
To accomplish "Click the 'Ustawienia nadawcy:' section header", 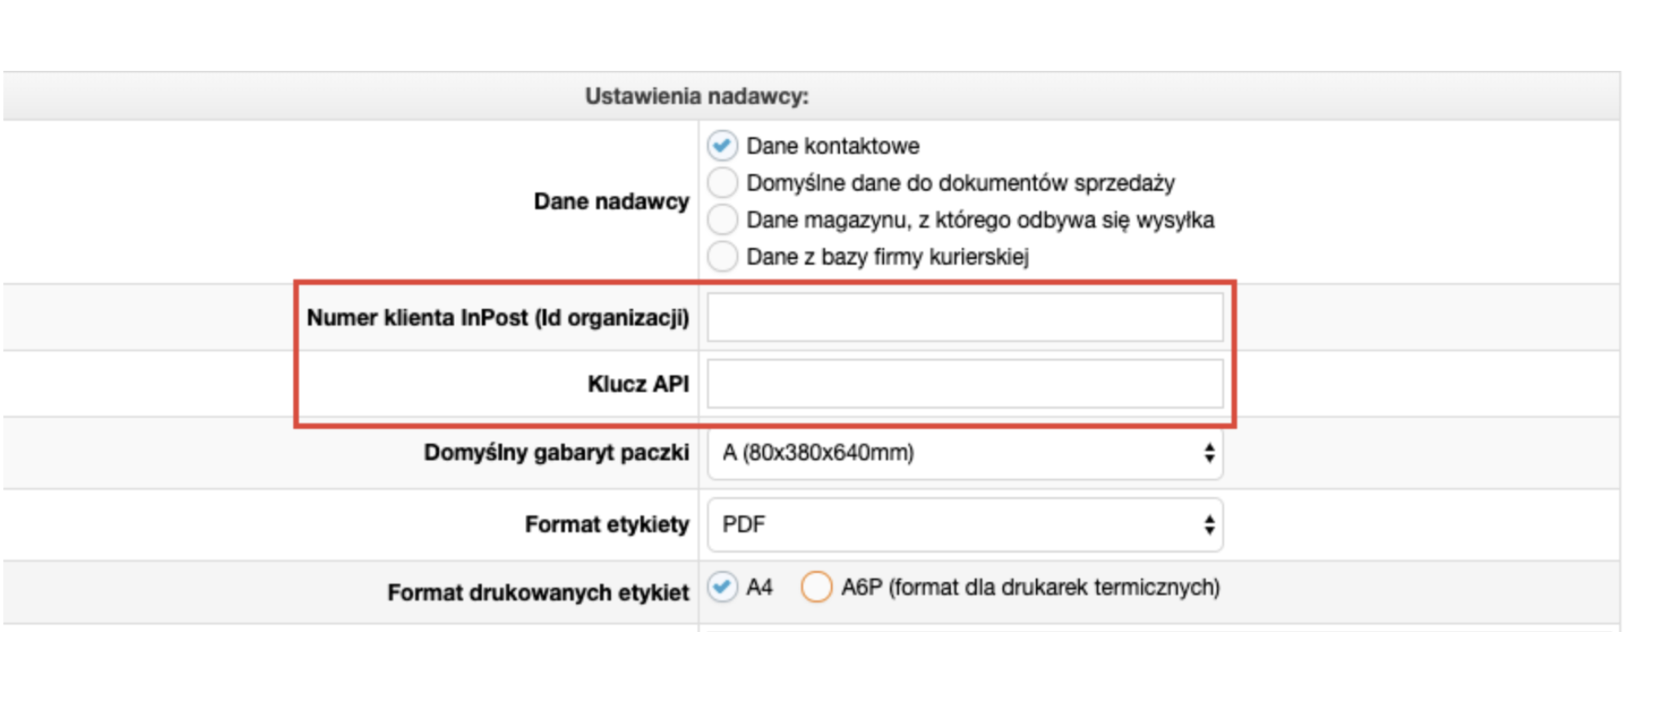I will [x=697, y=97].
